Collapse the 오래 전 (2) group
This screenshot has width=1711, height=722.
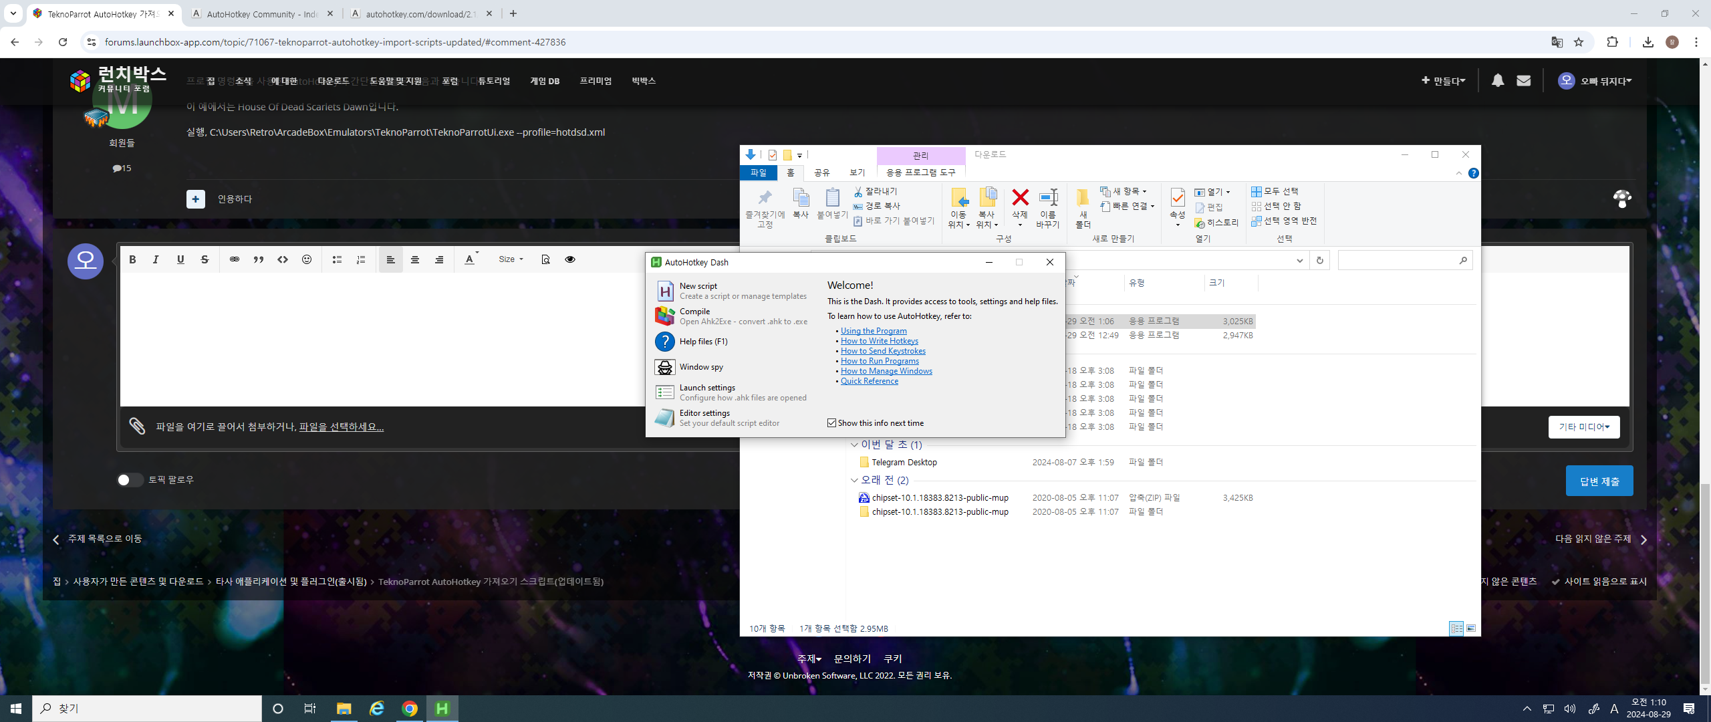click(x=854, y=480)
